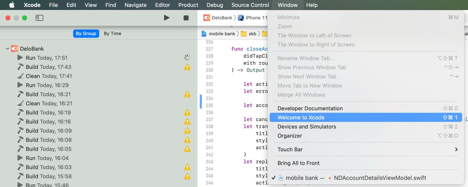This screenshot has width=468, height=187.
Task: Click the broom icon of Clean 16:21
Action: pyautogui.click(x=20, y=103)
